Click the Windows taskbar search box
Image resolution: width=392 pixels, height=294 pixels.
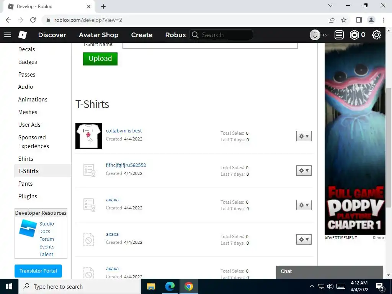coord(80,286)
